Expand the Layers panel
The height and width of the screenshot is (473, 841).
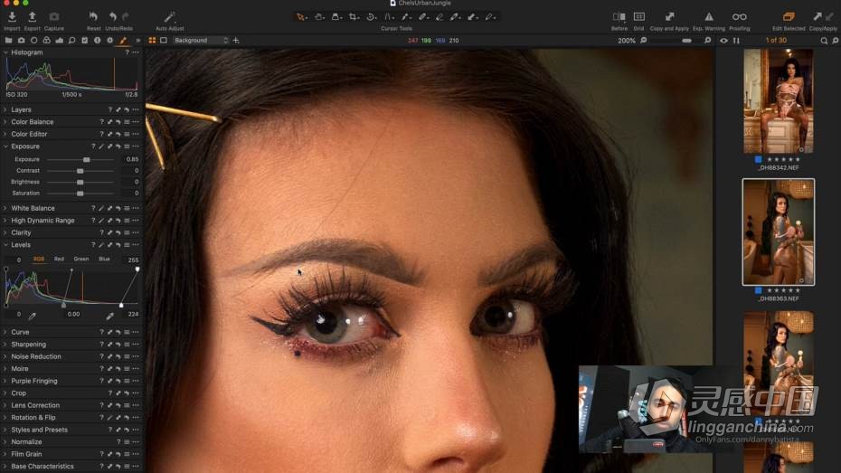[x=5, y=109]
